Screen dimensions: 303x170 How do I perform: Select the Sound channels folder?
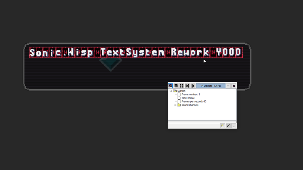coord(179,105)
